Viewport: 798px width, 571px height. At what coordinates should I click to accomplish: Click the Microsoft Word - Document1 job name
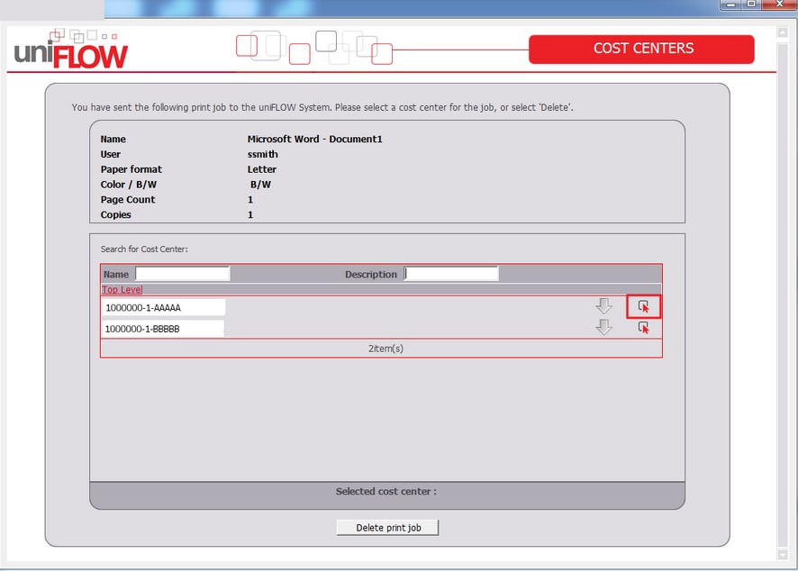[x=314, y=139]
